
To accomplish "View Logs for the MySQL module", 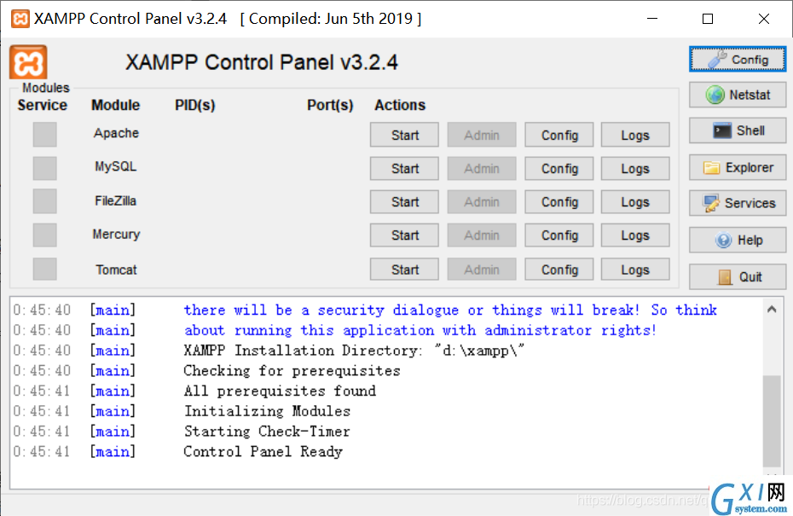I will pos(635,169).
